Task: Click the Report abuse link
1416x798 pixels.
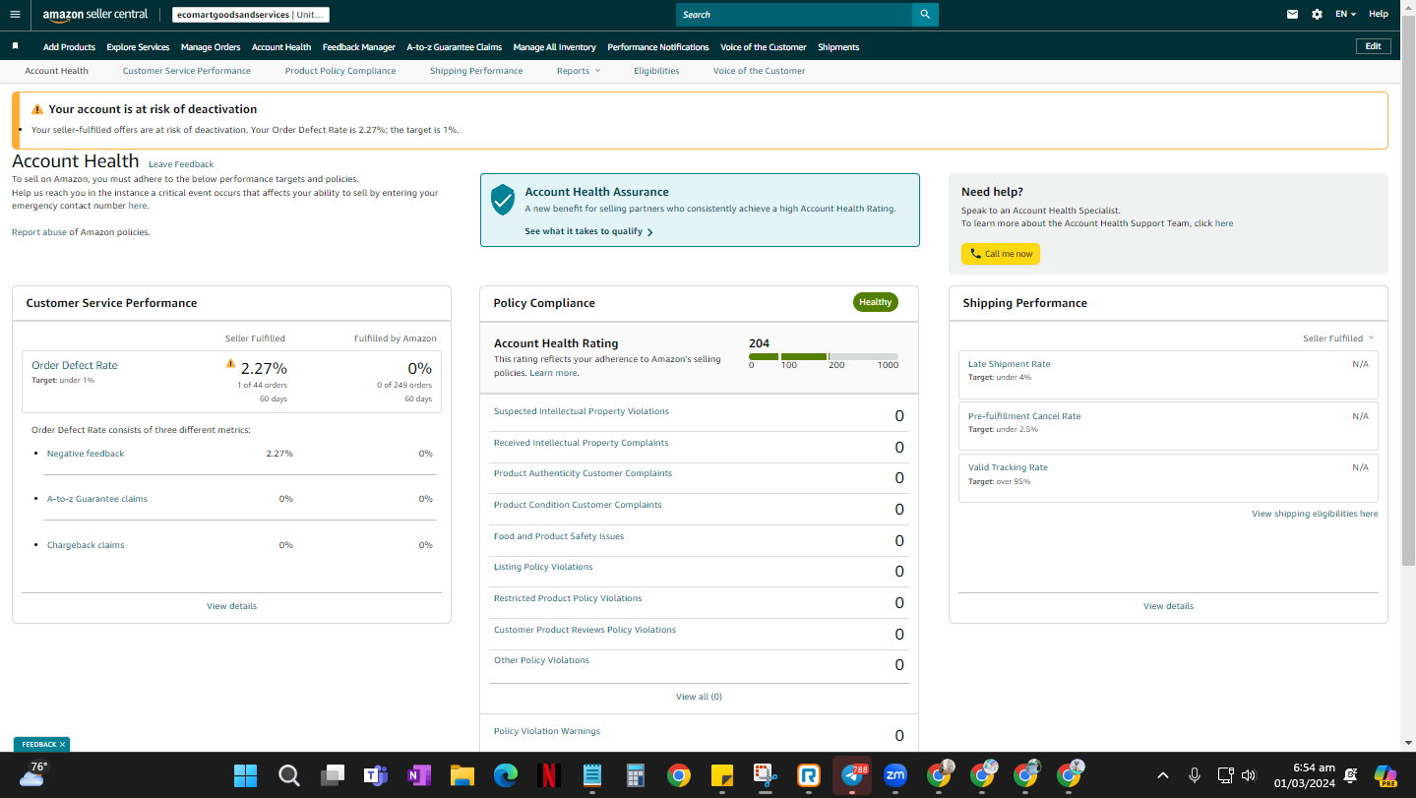Action: pos(39,232)
